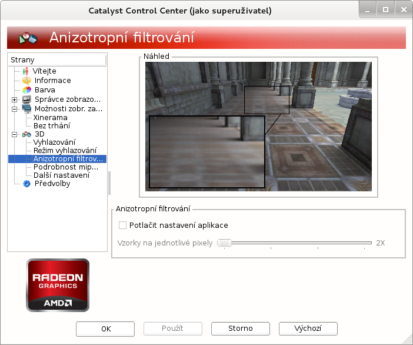Open the Barva page
Viewport: 413px width, 345px height.
pyautogui.click(x=45, y=90)
